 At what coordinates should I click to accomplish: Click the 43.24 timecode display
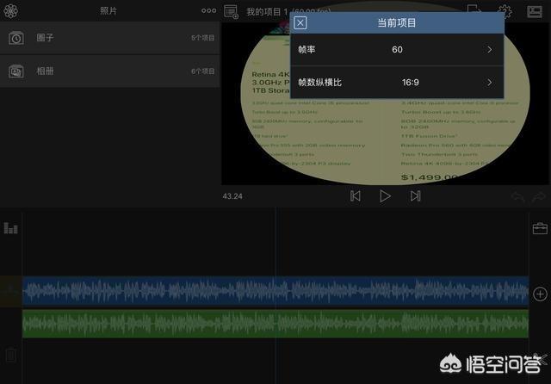click(232, 196)
